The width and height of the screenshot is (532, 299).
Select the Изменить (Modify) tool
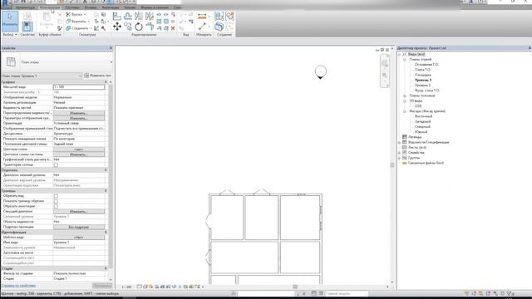pos(9,21)
